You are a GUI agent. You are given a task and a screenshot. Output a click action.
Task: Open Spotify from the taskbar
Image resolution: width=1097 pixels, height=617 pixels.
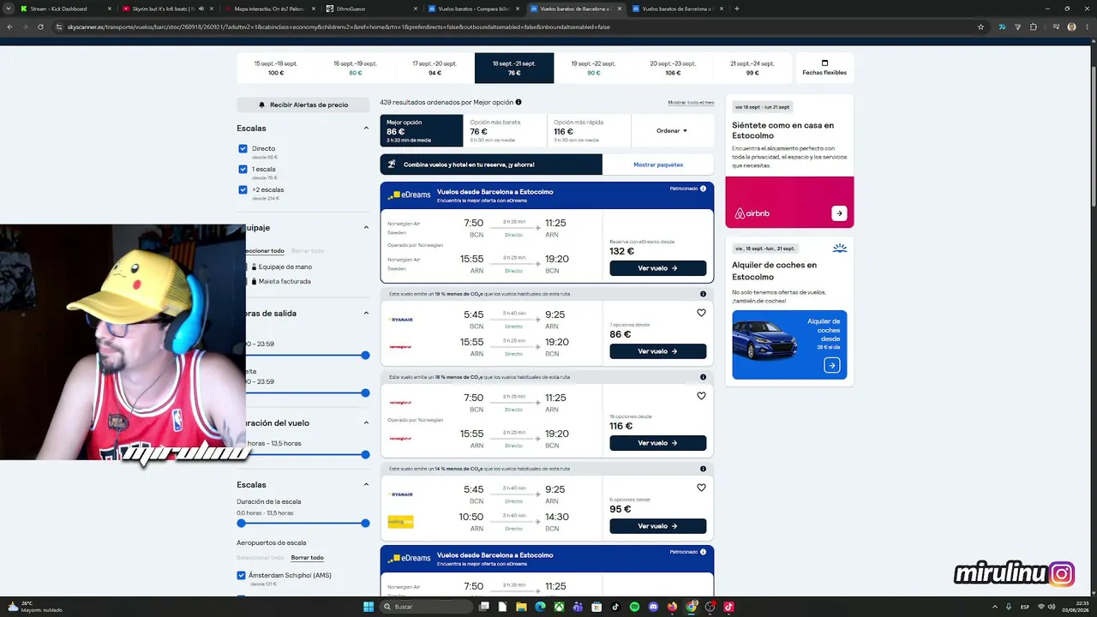(634, 607)
